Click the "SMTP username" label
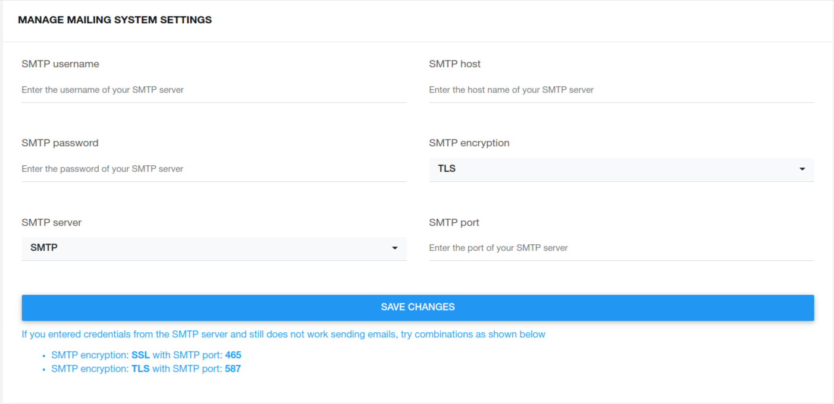834x404 pixels. coord(60,64)
